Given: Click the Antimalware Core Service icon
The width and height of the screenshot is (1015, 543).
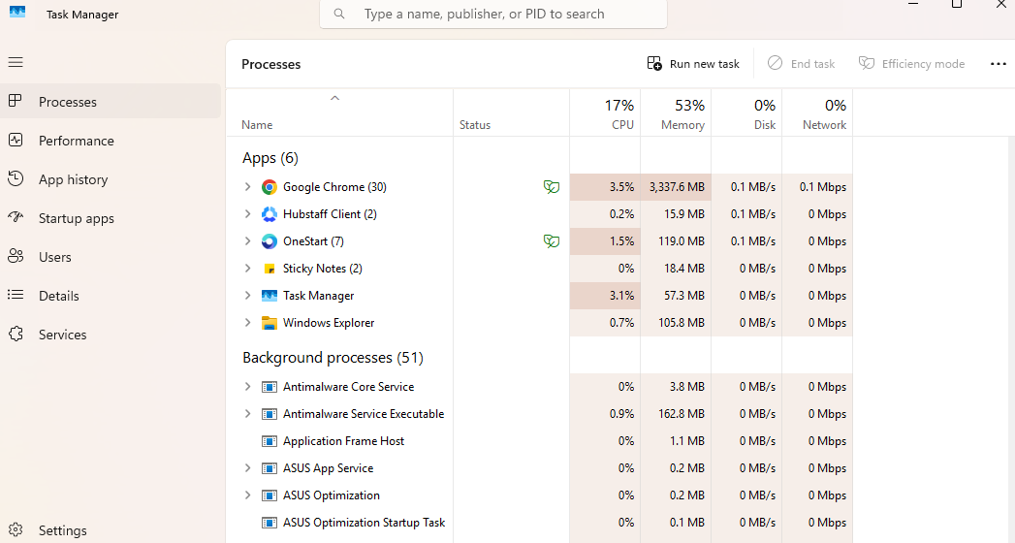Looking at the screenshot, I should tap(270, 387).
